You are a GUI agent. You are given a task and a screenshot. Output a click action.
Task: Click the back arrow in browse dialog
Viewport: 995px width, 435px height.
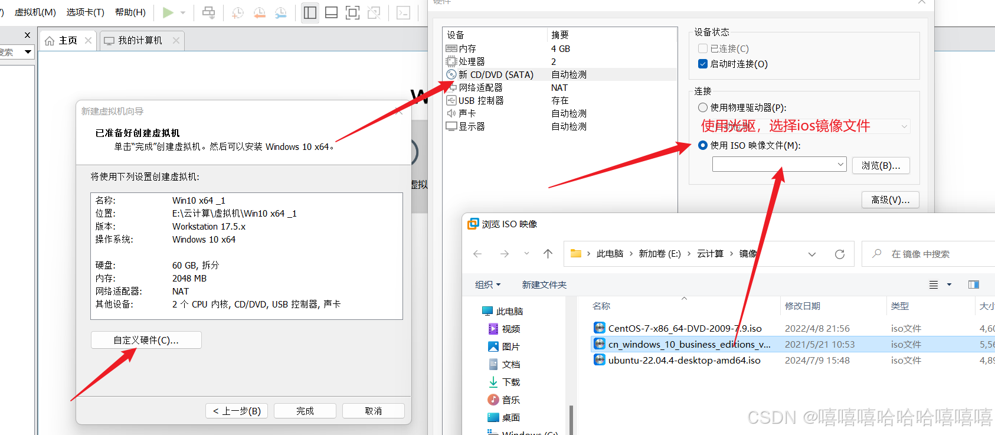477,254
